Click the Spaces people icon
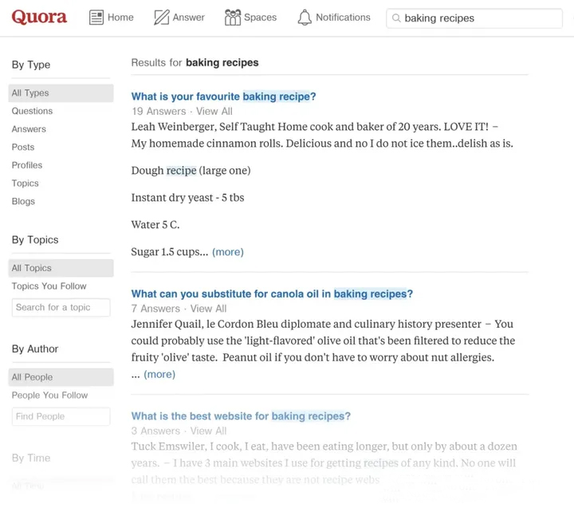574x512 pixels. tap(233, 18)
